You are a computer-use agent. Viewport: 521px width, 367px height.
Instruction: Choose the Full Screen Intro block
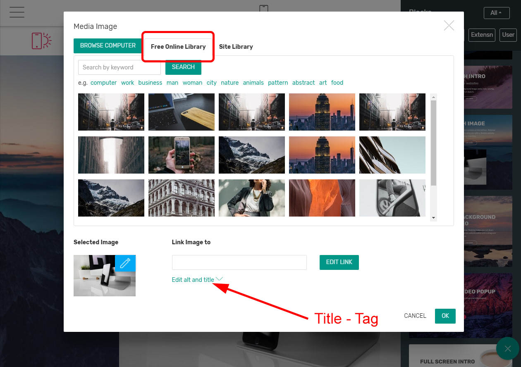[x=461, y=356]
